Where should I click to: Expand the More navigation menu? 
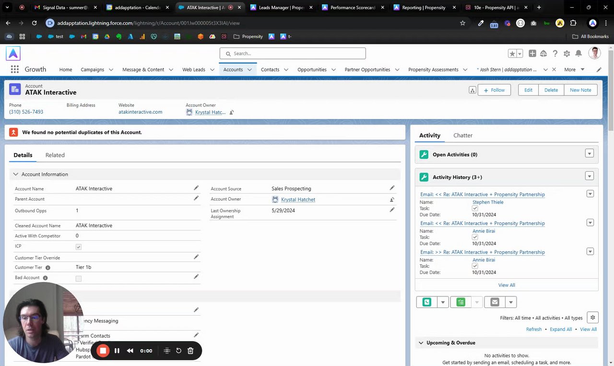click(x=574, y=70)
